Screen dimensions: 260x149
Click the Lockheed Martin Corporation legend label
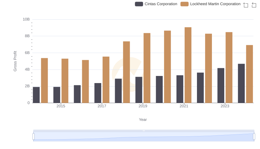[x=215, y=4]
